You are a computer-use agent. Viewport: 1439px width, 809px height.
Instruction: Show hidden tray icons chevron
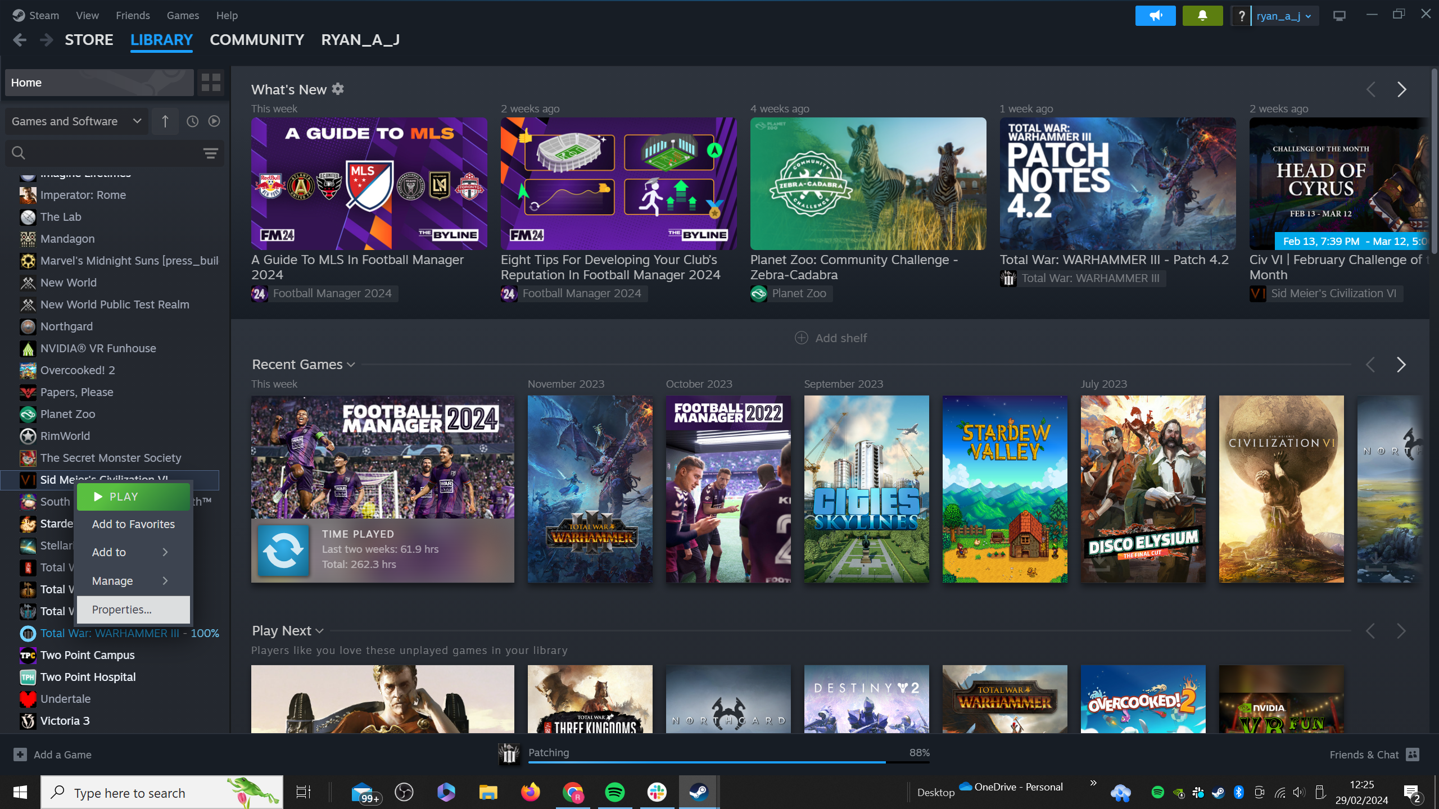[1093, 783]
